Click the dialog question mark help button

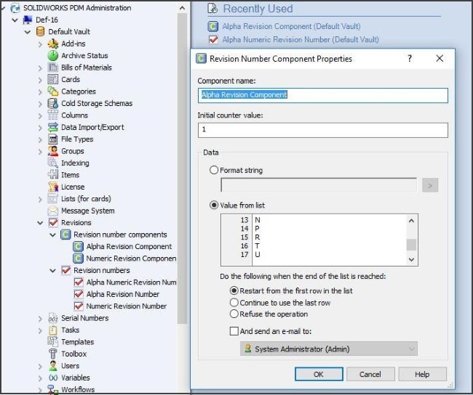[x=410, y=58]
